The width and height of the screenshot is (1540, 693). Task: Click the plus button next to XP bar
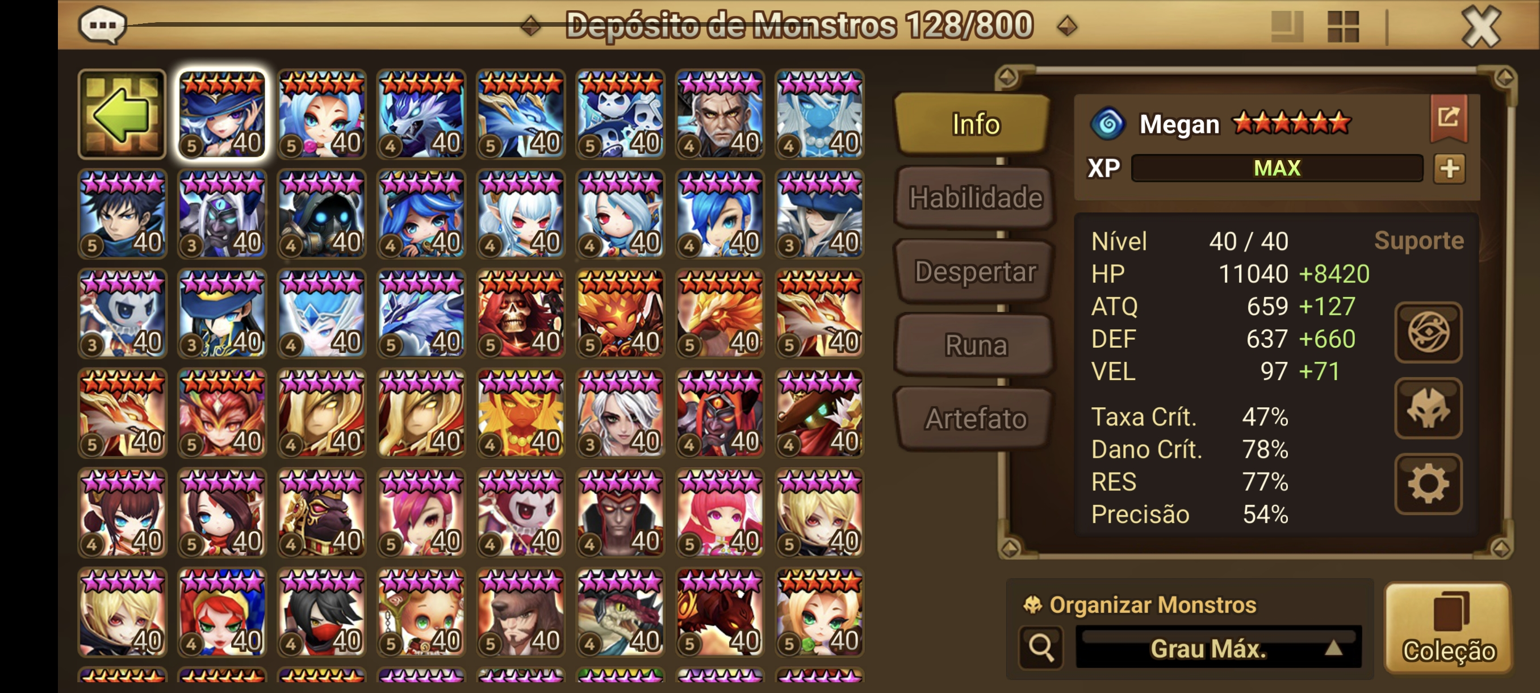[1449, 169]
